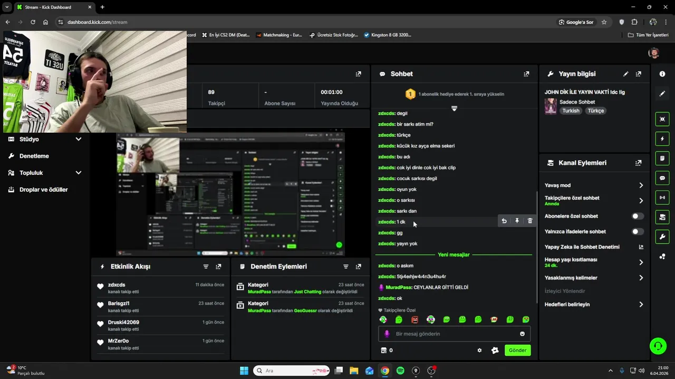The width and height of the screenshot is (675, 379).
Task: Open File Explorer from the taskbar
Action: point(354,371)
